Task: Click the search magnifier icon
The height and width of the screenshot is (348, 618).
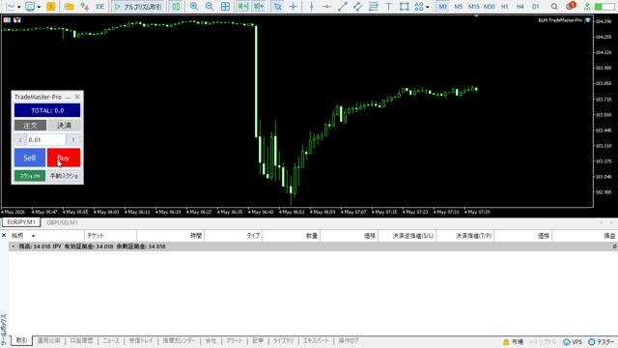Action: click(x=554, y=7)
